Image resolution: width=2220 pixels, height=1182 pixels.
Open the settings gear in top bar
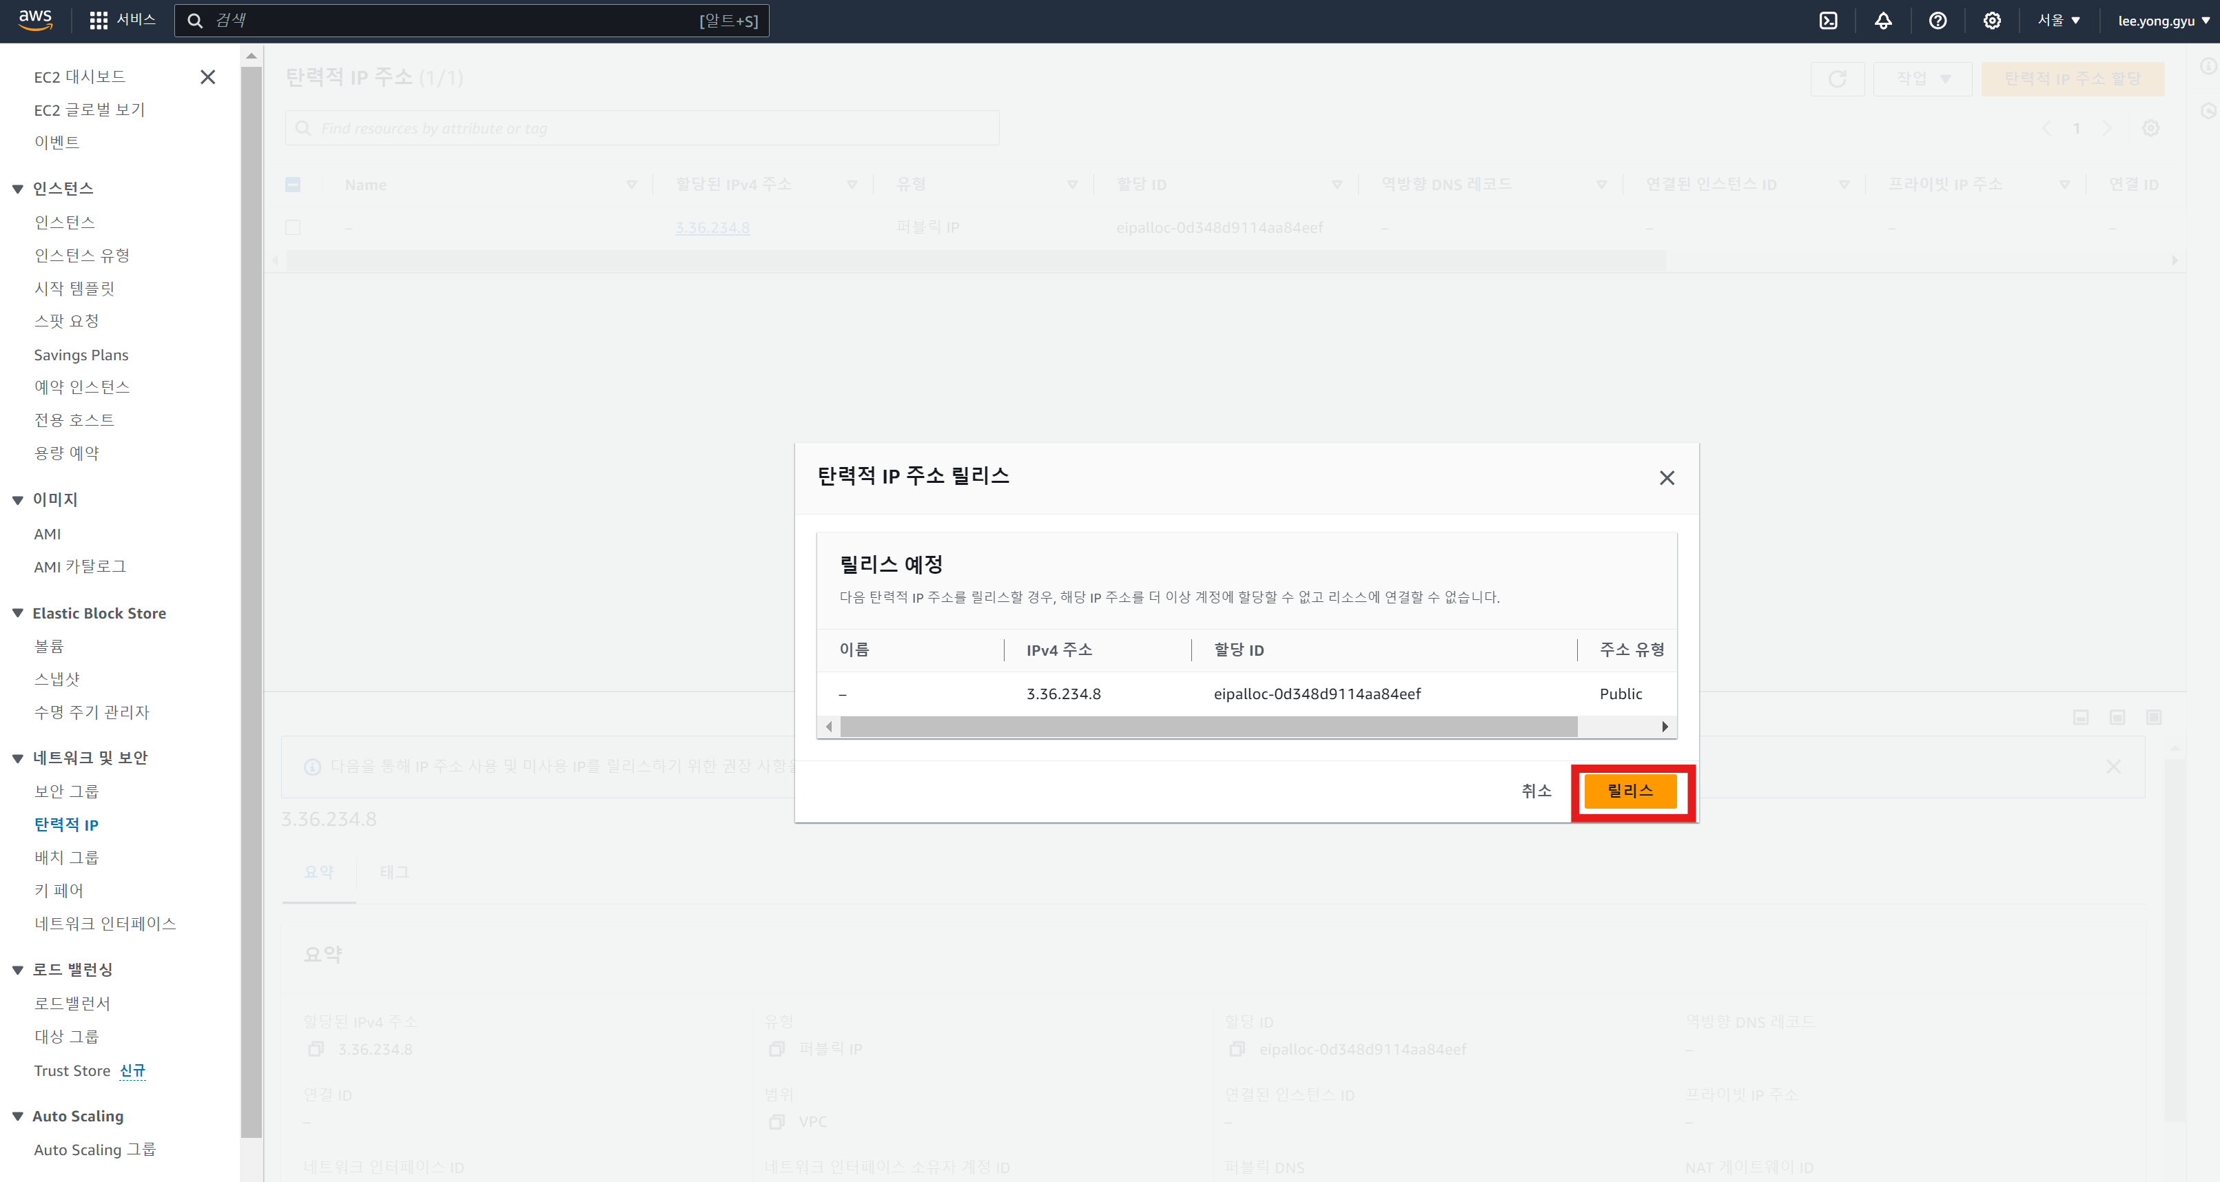[1992, 21]
